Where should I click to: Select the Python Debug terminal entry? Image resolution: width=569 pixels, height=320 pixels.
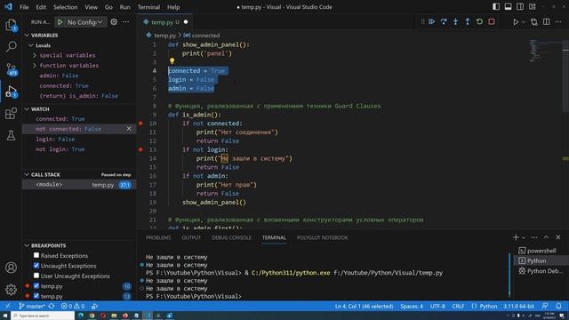click(x=541, y=271)
